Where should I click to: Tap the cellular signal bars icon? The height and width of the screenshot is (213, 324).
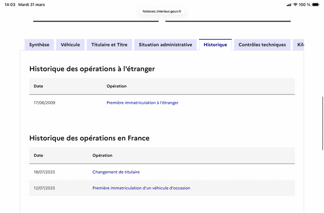tap(289, 4)
